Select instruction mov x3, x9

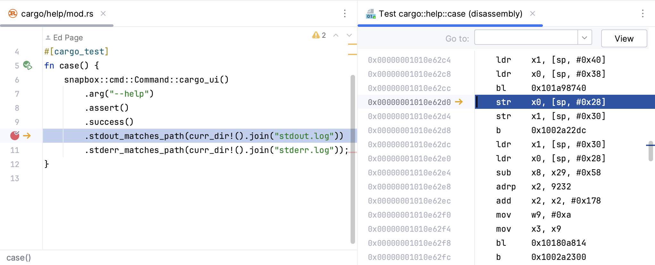[x=528, y=229]
